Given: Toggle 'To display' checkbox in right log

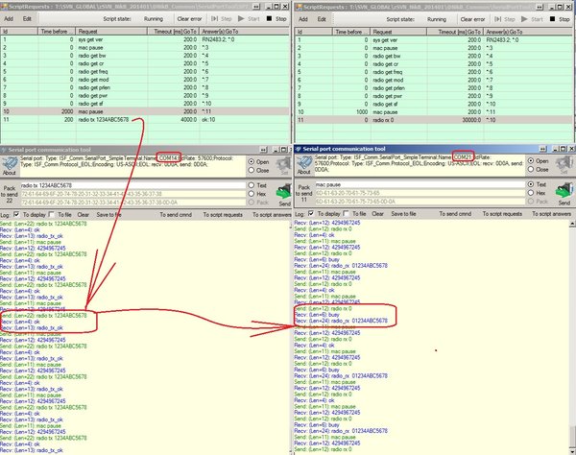Looking at the screenshot, I should (x=311, y=213).
